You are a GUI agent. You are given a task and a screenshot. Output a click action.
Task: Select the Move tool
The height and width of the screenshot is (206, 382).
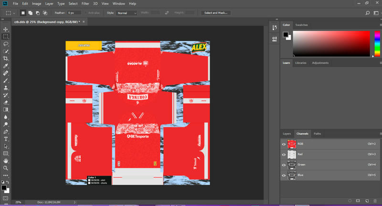6,29
